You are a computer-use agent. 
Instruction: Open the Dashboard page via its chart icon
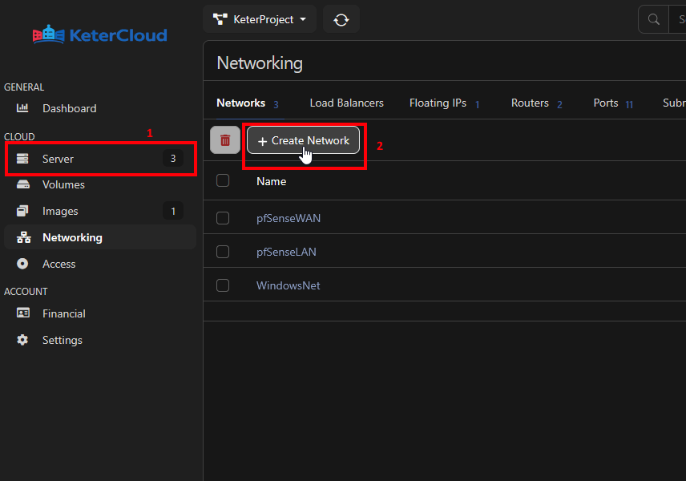pos(22,108)
